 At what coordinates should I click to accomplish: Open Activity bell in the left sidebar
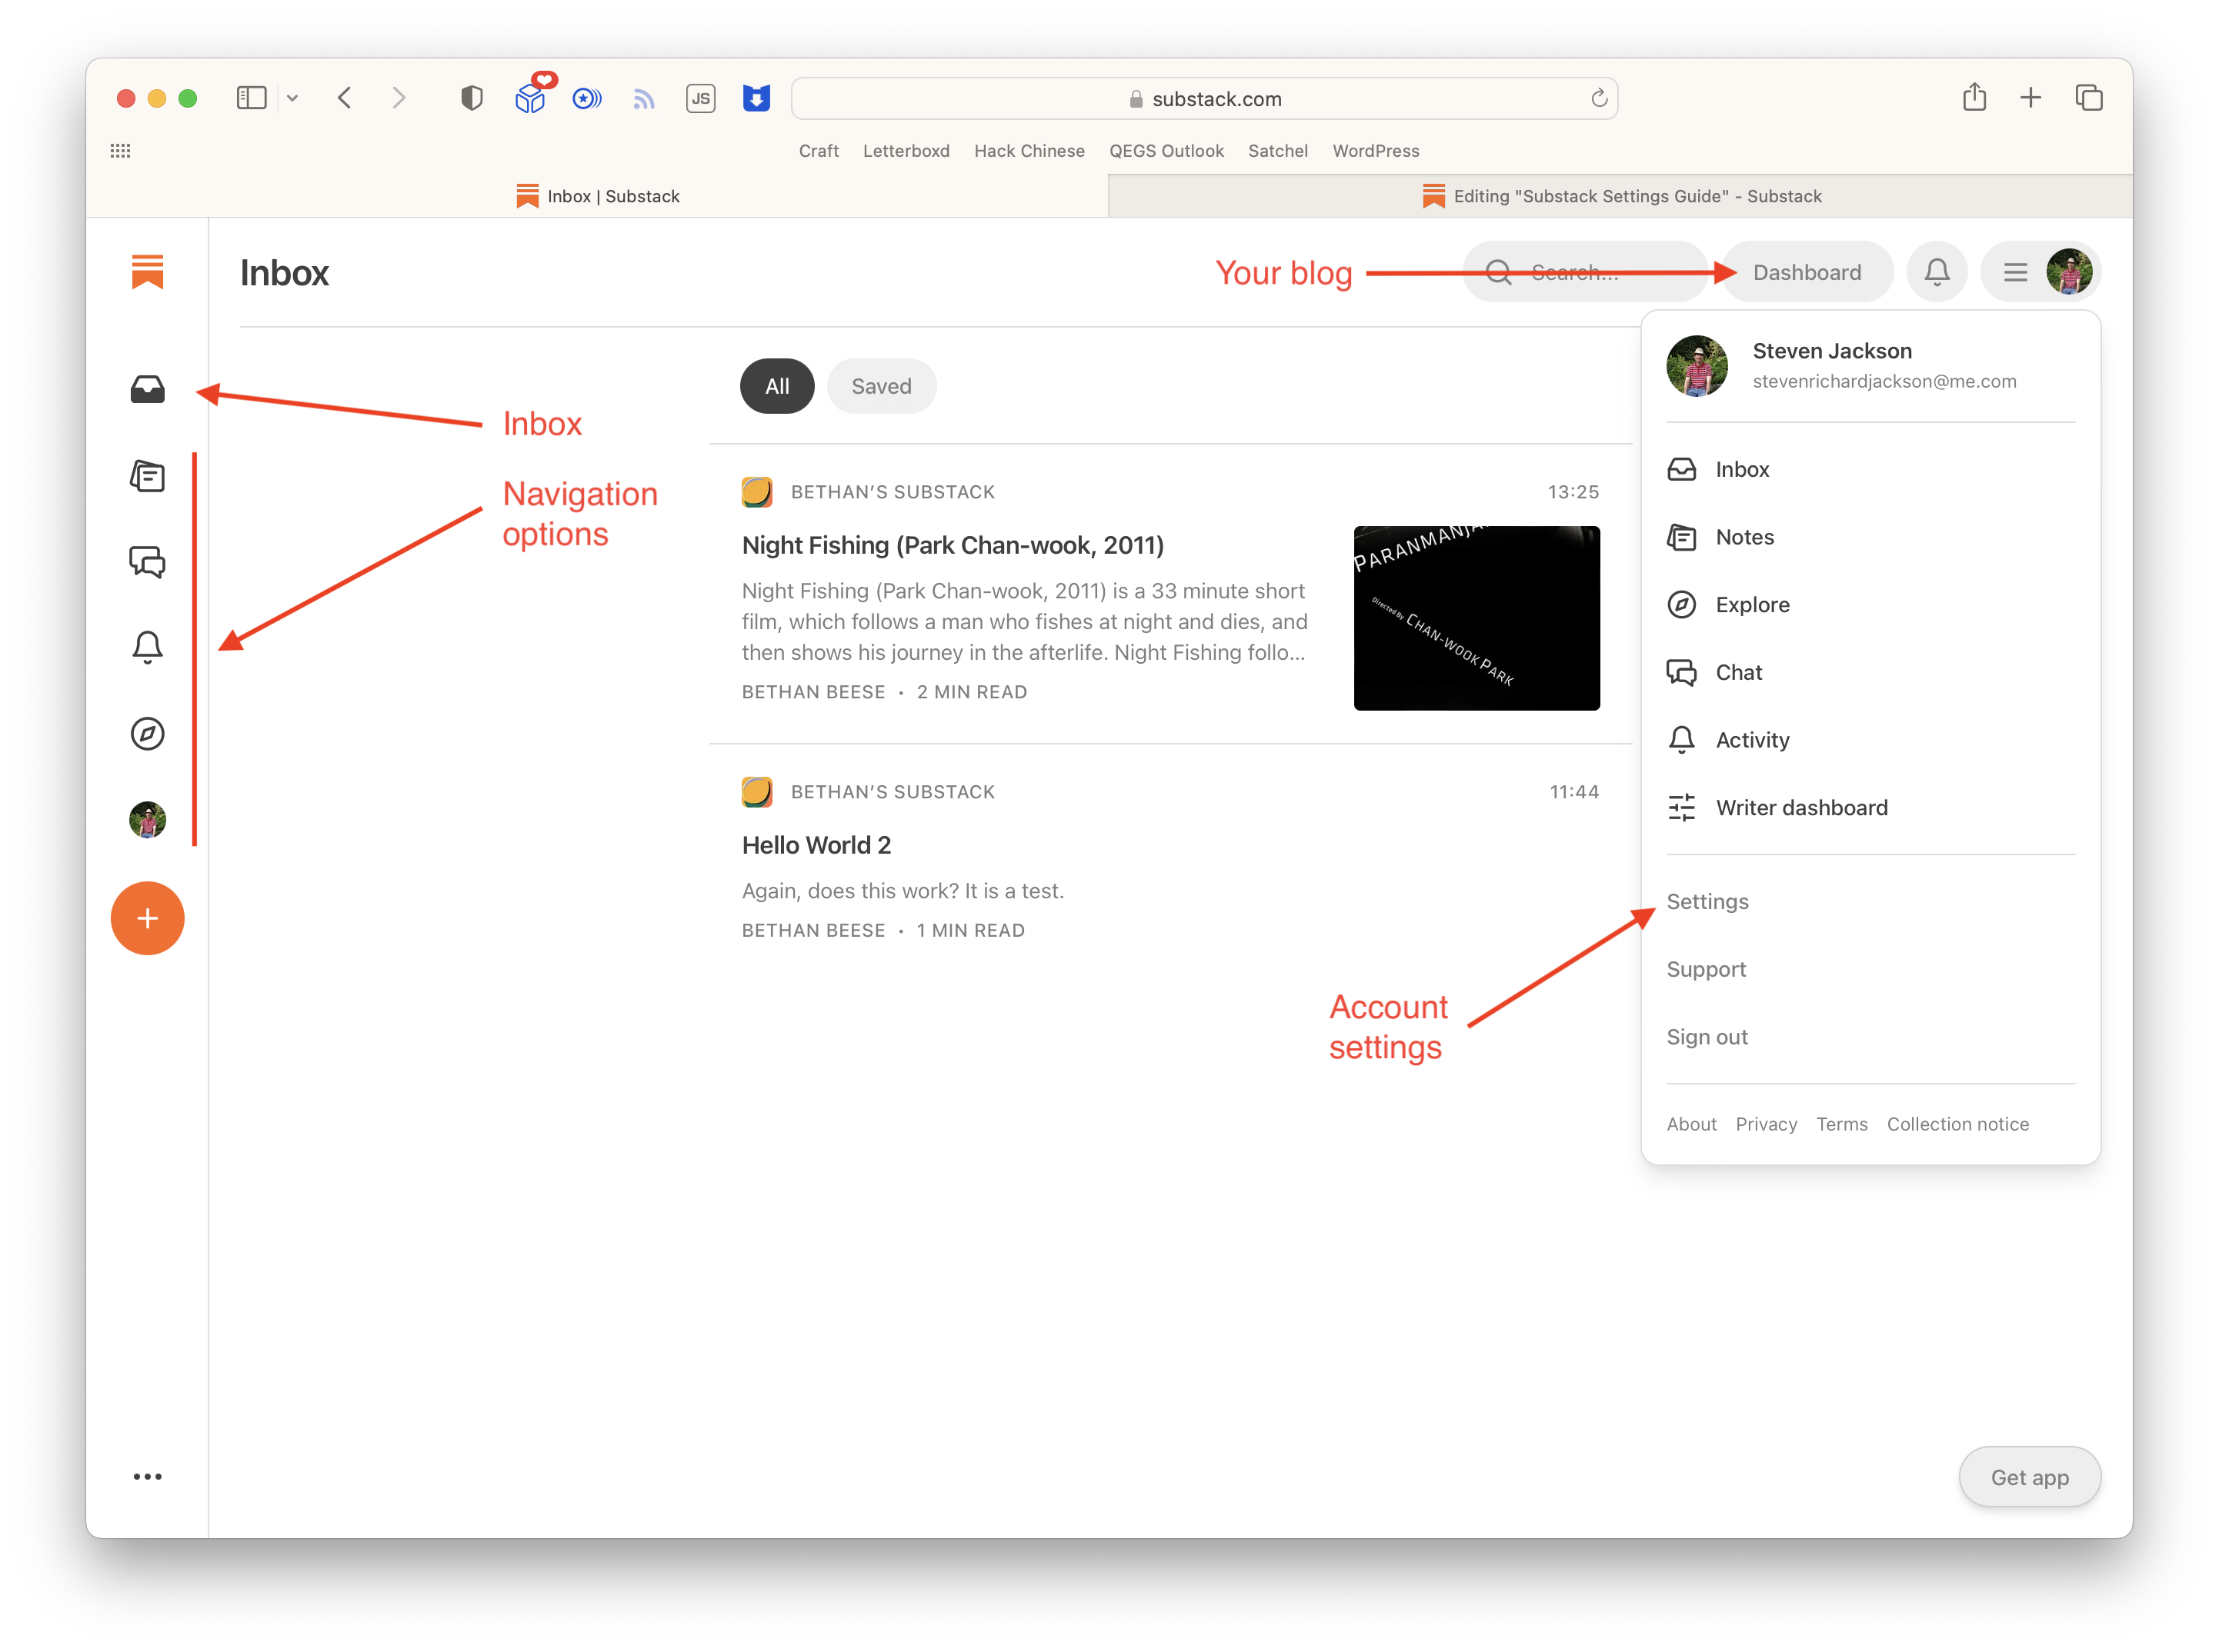click(147, 648)
